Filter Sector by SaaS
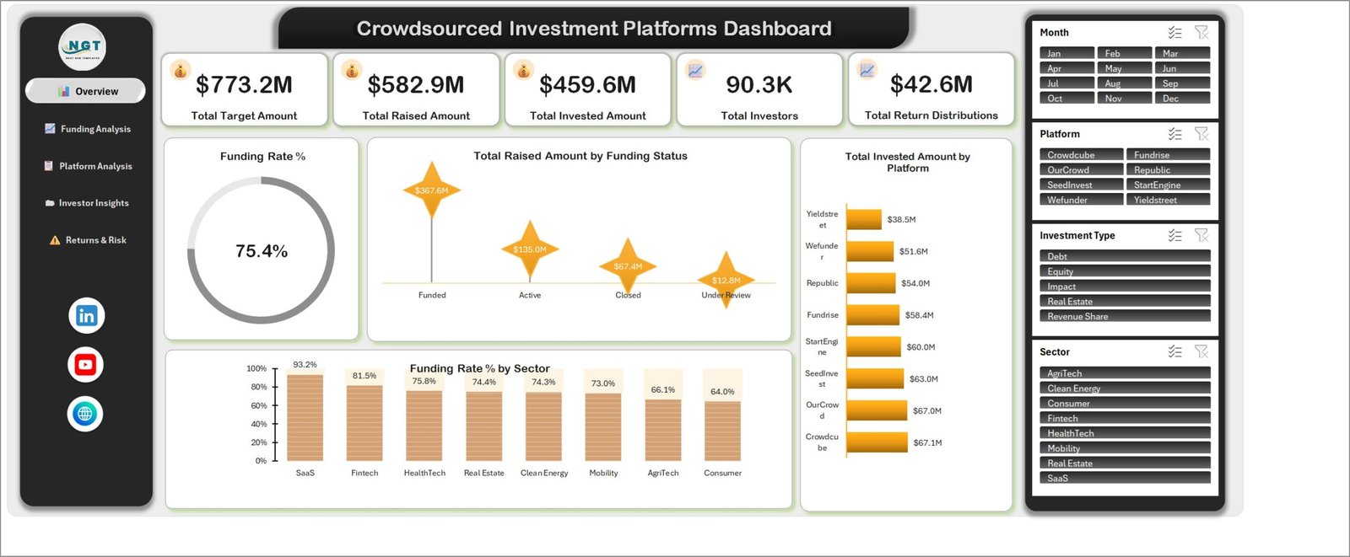Viewport: 1350px width, 557px height. click(x=1125, y=479)
